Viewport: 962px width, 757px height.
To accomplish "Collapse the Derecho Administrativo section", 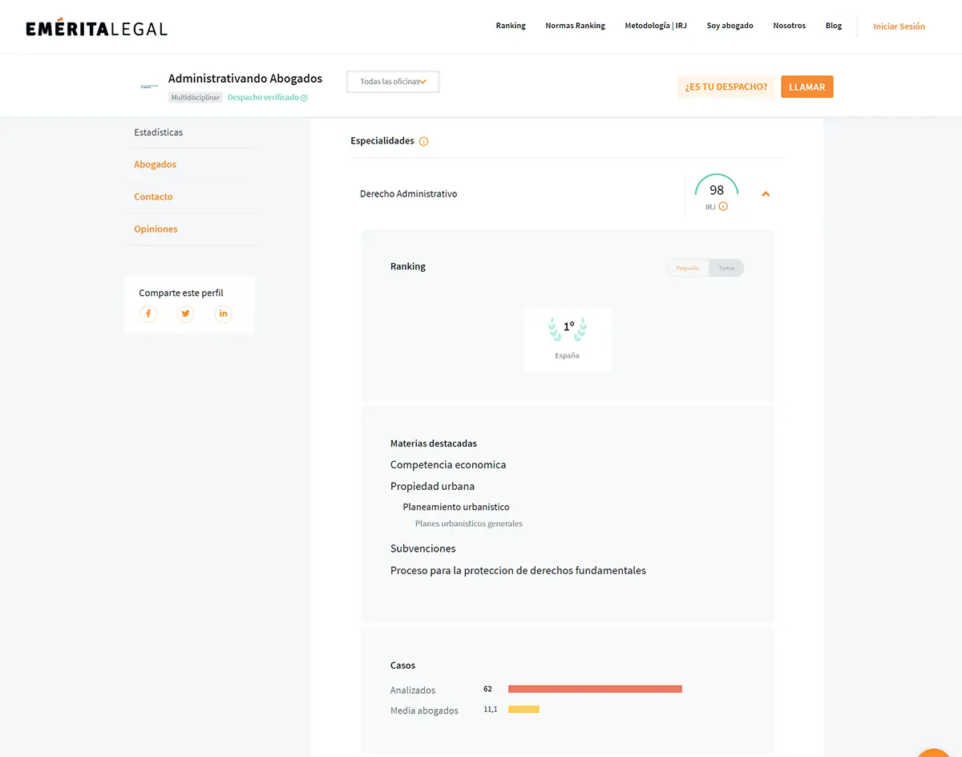I will pos(766,194).
